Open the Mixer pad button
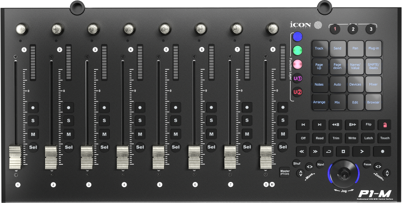The width and height of the screenshot is (402, 203). [373, 84]
